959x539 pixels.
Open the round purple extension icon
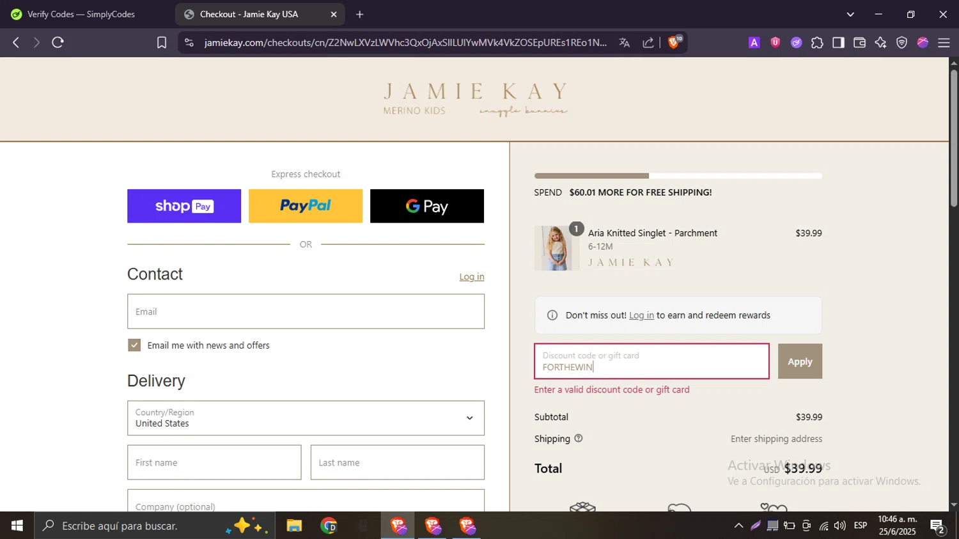click(x=796, y=42)
